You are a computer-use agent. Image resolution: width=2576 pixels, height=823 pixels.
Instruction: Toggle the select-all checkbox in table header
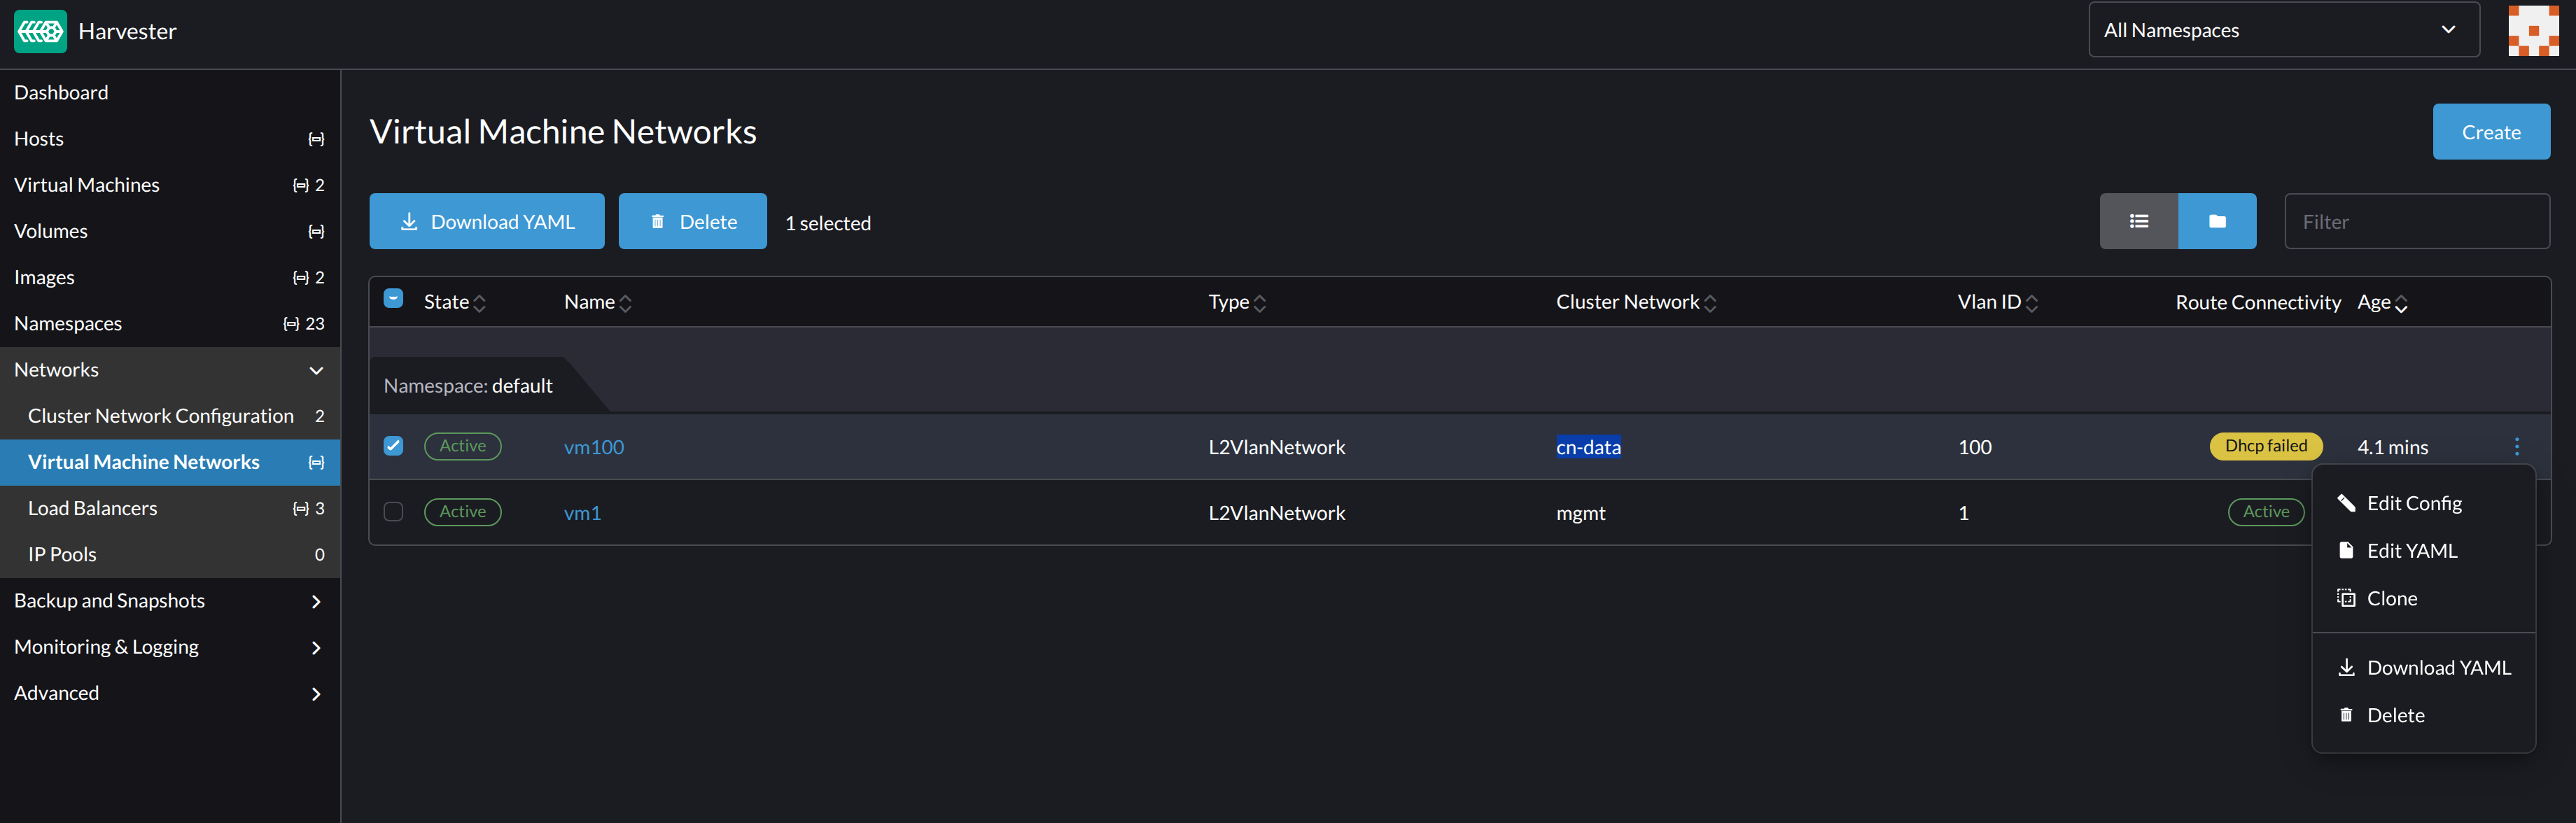tap(393, 297)
